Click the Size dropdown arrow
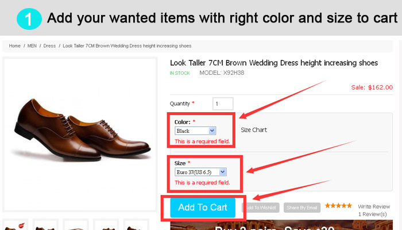 (223, 172)
